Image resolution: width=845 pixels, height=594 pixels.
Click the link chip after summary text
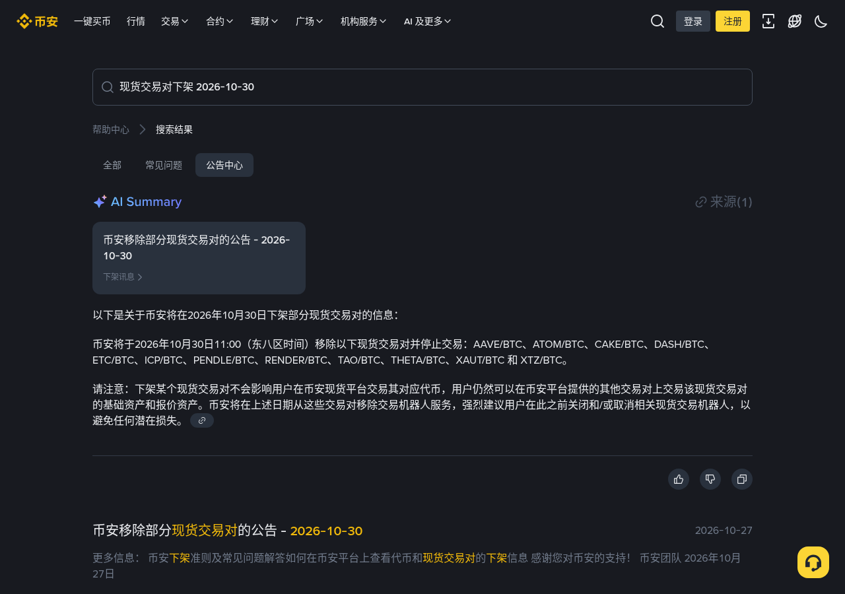(202, 420)
